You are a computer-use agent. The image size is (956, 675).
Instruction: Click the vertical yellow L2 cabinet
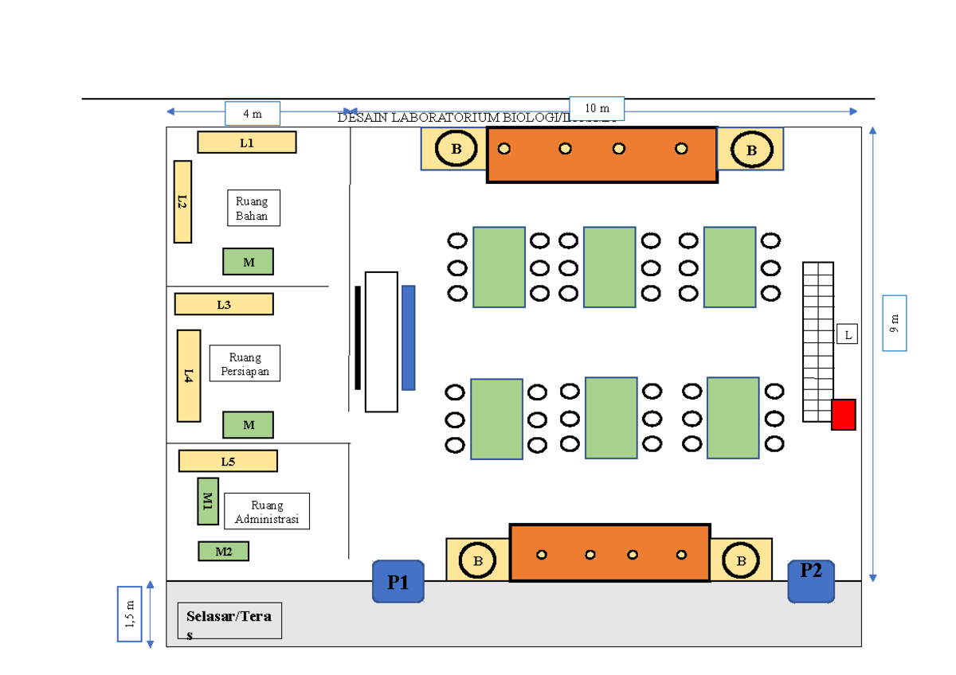[x=182, y=201]
